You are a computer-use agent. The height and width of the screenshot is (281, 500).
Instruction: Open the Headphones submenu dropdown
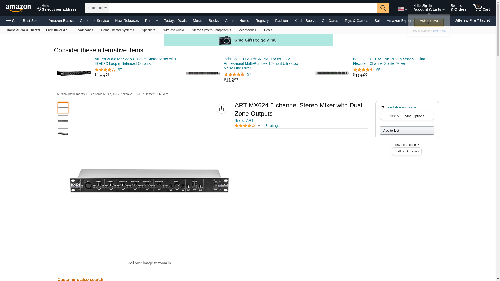point(85,30)
